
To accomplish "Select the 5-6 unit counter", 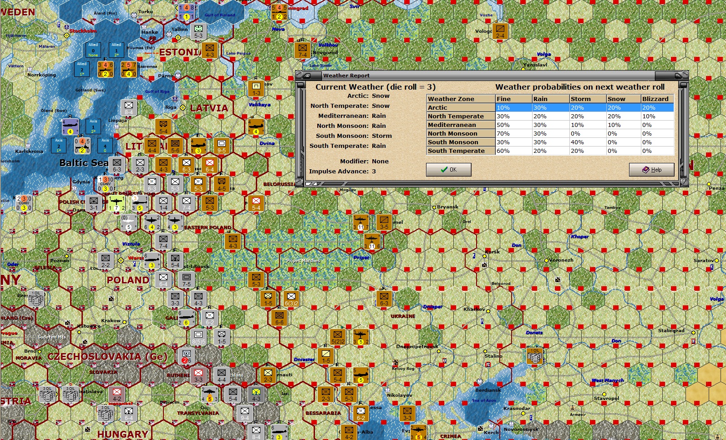I will [x=175, y=146].
